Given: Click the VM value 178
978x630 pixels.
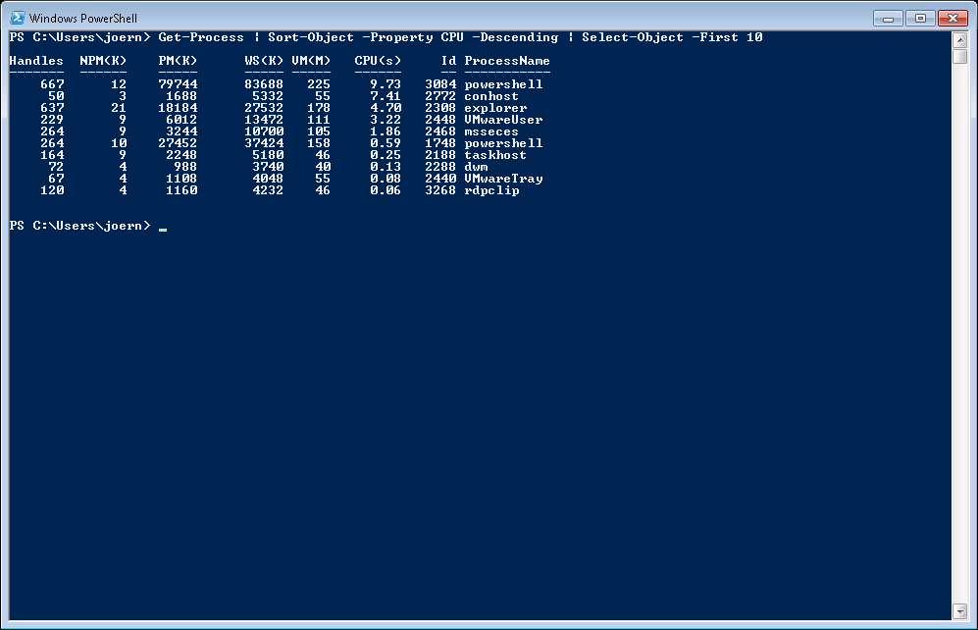Looking at the screenshot, I should tap(319, 108).
